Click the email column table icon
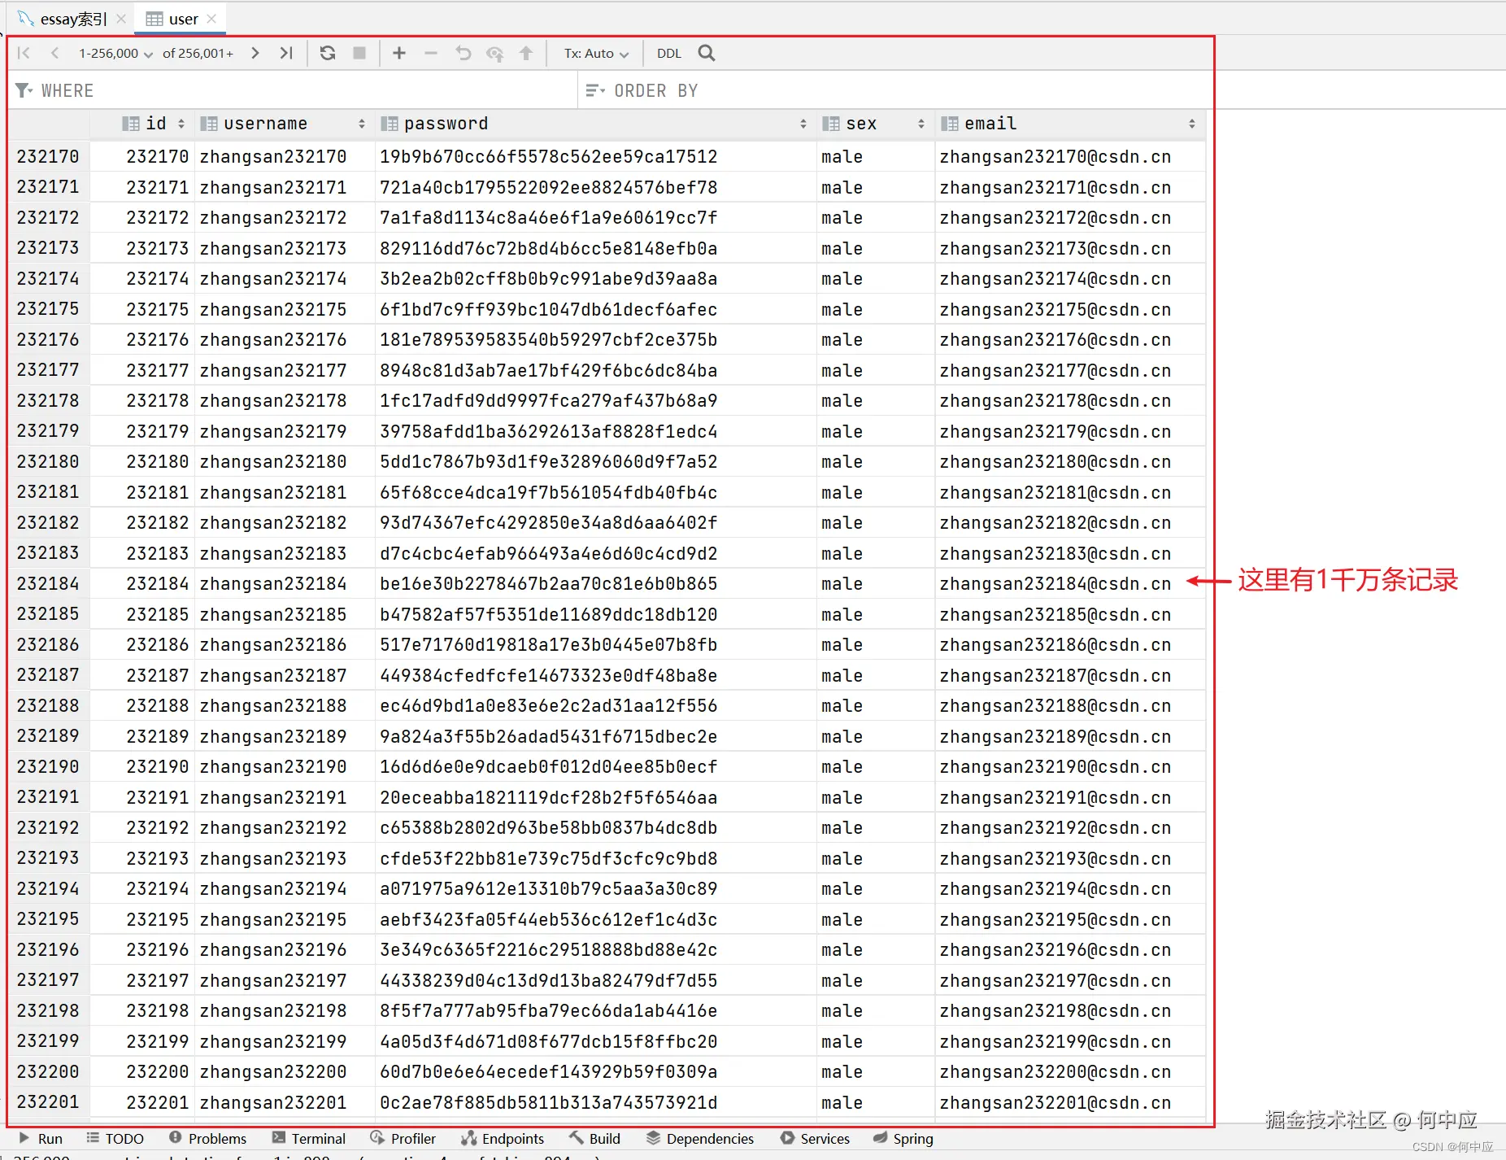 [950, 124]
